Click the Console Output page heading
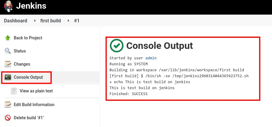The image size is (272, 127). click(159, 46)
